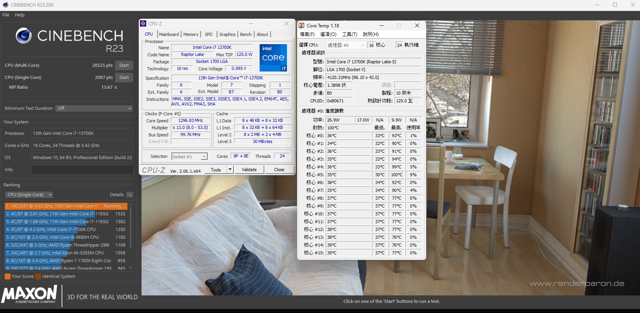Open the 檔案(F) menu in Core Temp
Screen dimensions: 640x313
click(307, 34)
